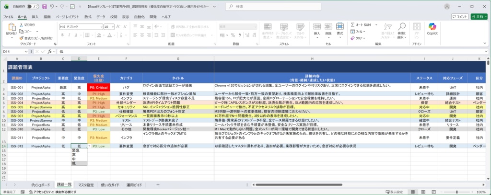Click the Save floppy disk icon

click(x=45, y=6)
